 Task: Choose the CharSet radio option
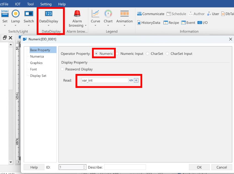click(147, 54)
